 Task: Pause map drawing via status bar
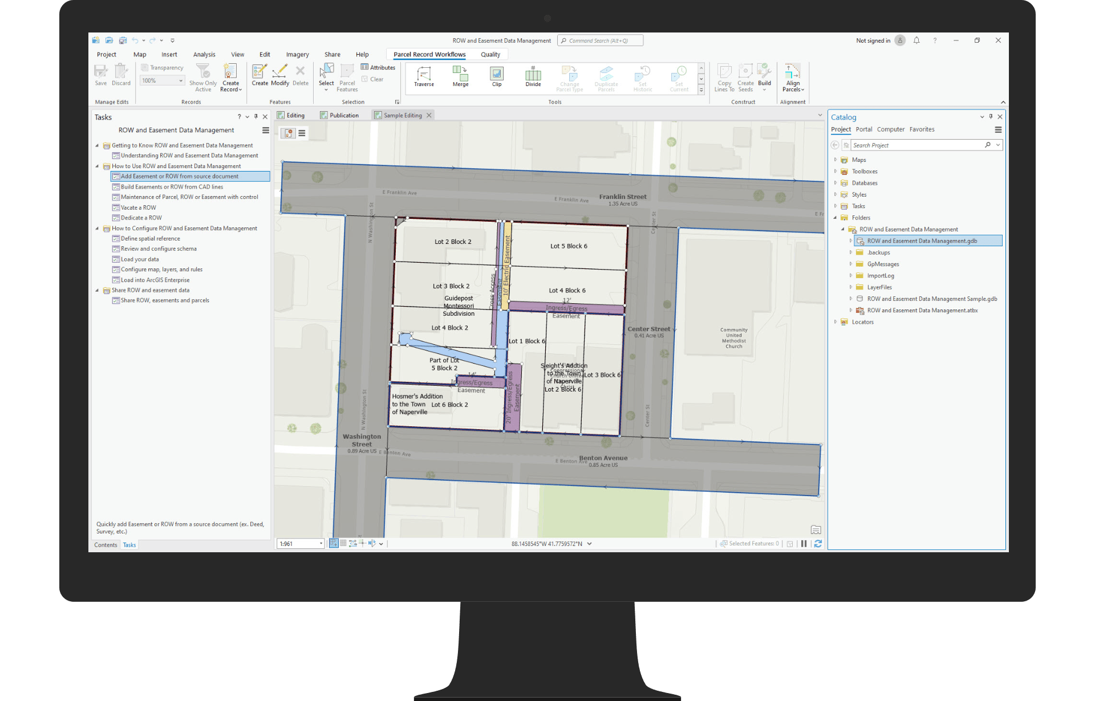805,543
